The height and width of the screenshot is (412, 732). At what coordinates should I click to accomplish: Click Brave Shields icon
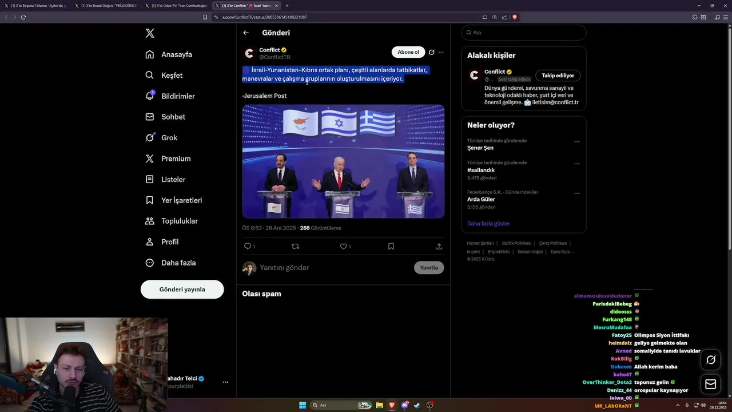click(x=514, y=17)
